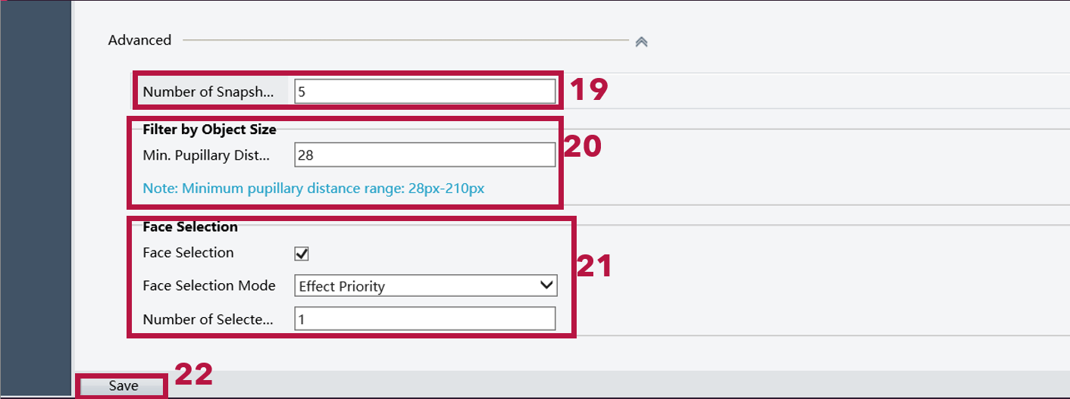1070x399 pixels.
Task: Open the Effect Priority combo box
Action: (x=426, y=285)
